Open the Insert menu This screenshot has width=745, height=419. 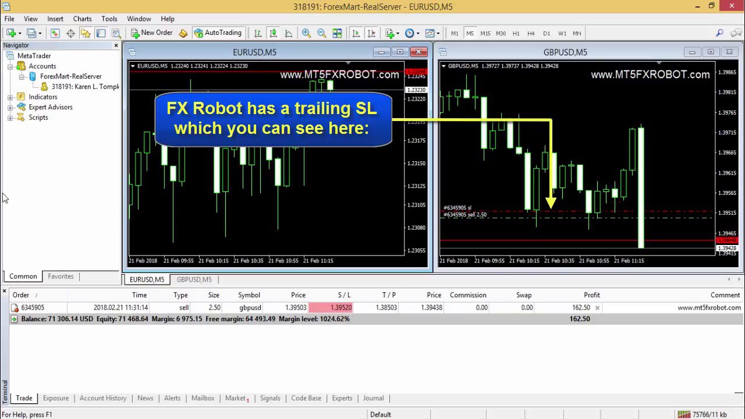click(x=55, y=19)
